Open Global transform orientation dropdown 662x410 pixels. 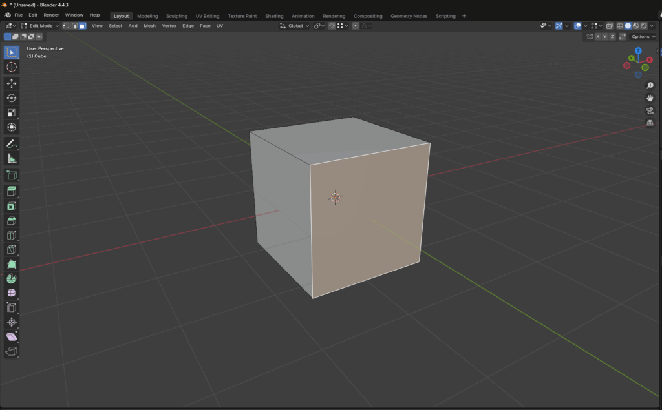(294, 26)
